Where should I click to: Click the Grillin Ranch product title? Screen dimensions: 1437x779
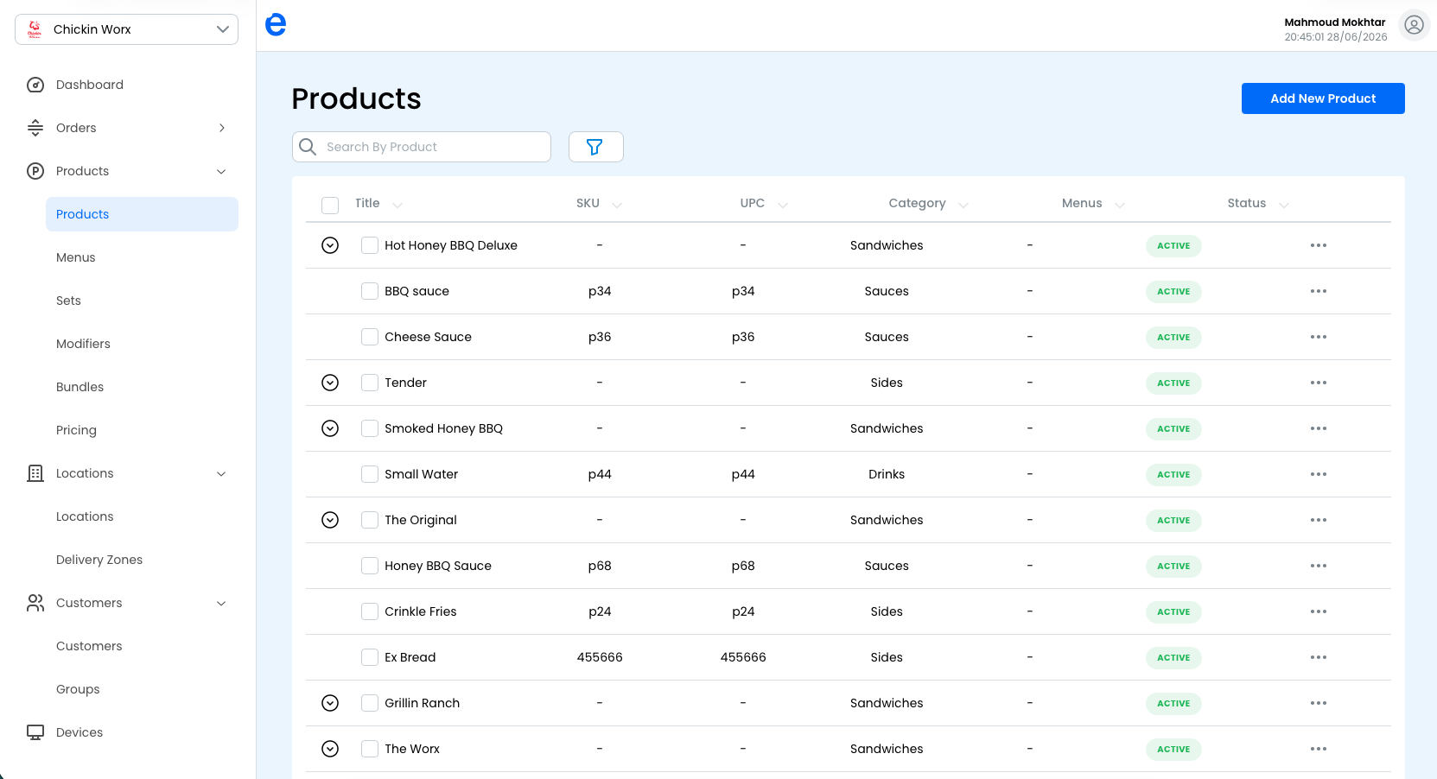tap(423, 703)
